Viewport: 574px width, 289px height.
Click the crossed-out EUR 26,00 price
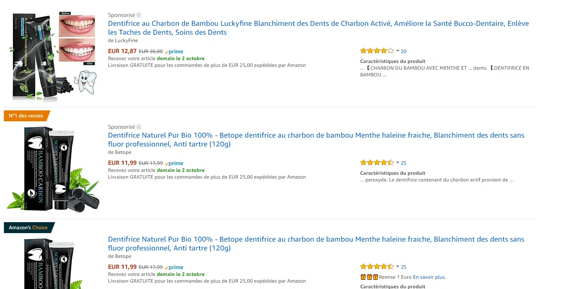150,51
